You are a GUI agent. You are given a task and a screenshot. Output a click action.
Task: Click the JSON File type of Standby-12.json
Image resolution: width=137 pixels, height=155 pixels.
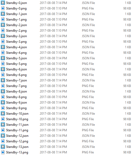(x=89, y=135)
